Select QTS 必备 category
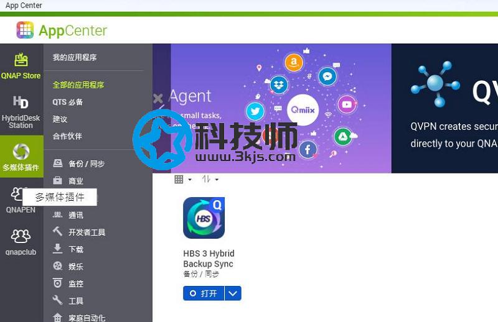The image size is (498, 322). click(x=68, y=102)
